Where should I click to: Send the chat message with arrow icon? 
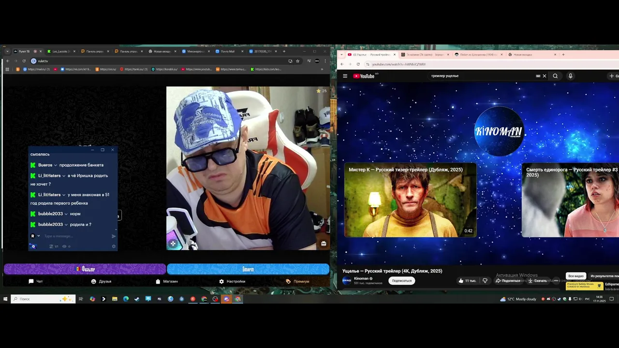tap(114, 236)
